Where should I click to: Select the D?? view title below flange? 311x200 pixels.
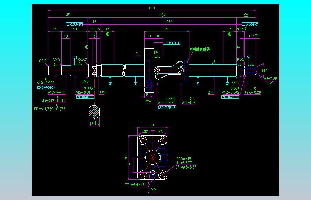coord(152,191)
